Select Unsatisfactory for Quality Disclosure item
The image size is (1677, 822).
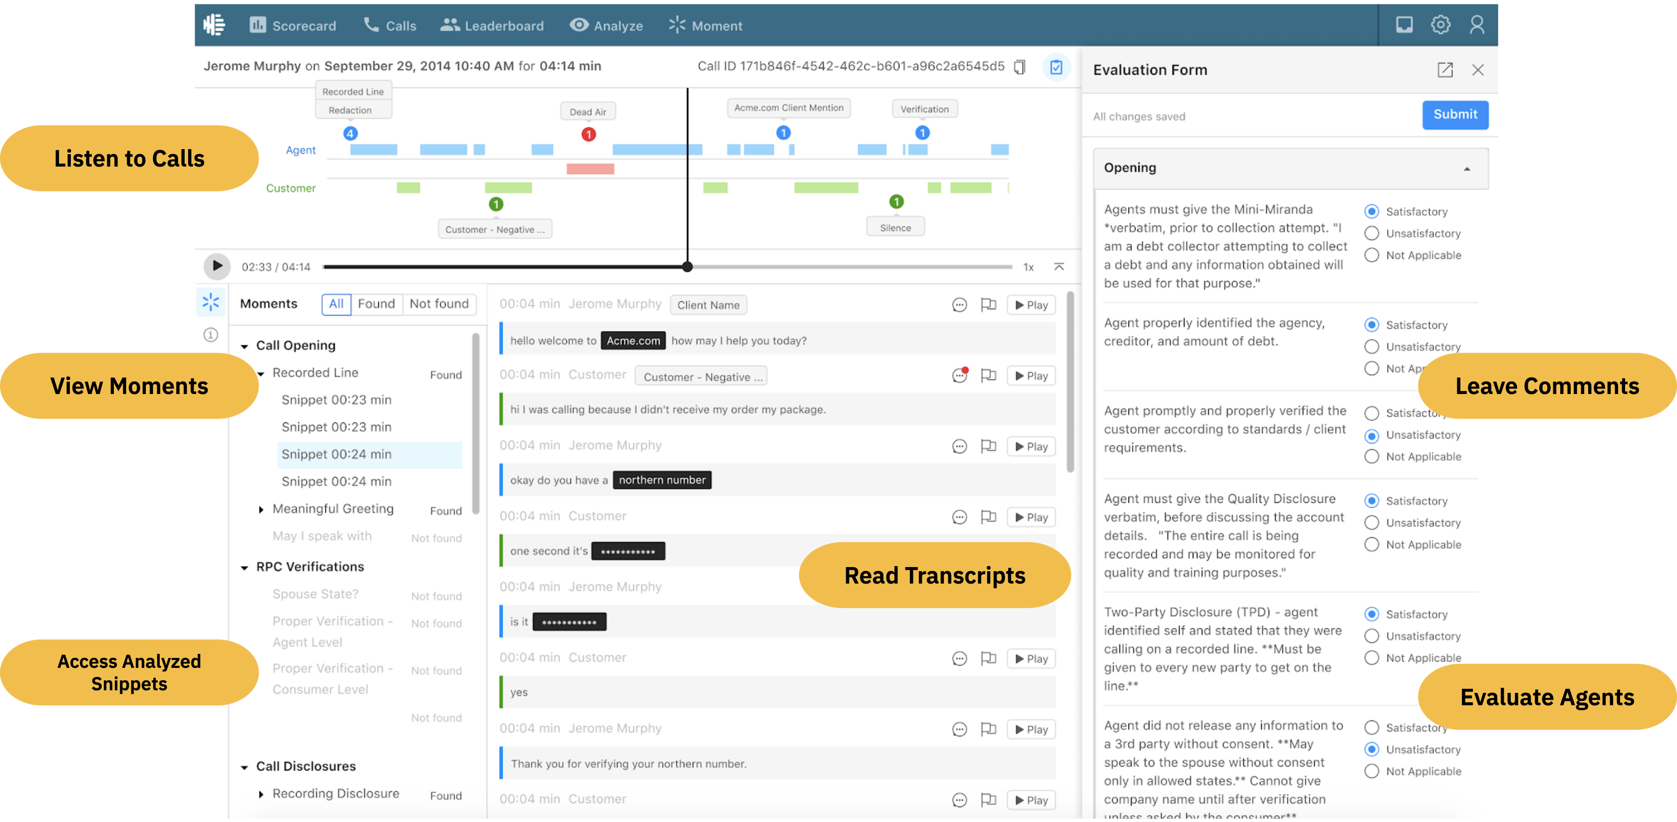click(1371, 523)
